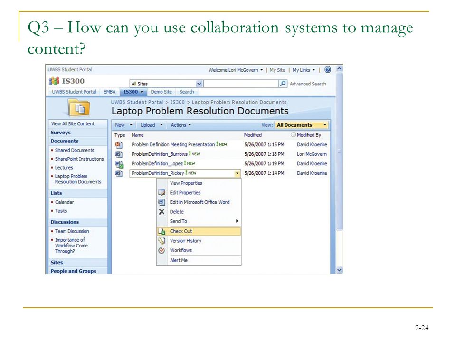
Task: Open ProblemDefinition_Lopez document
Action: click(x=157, y=164)
